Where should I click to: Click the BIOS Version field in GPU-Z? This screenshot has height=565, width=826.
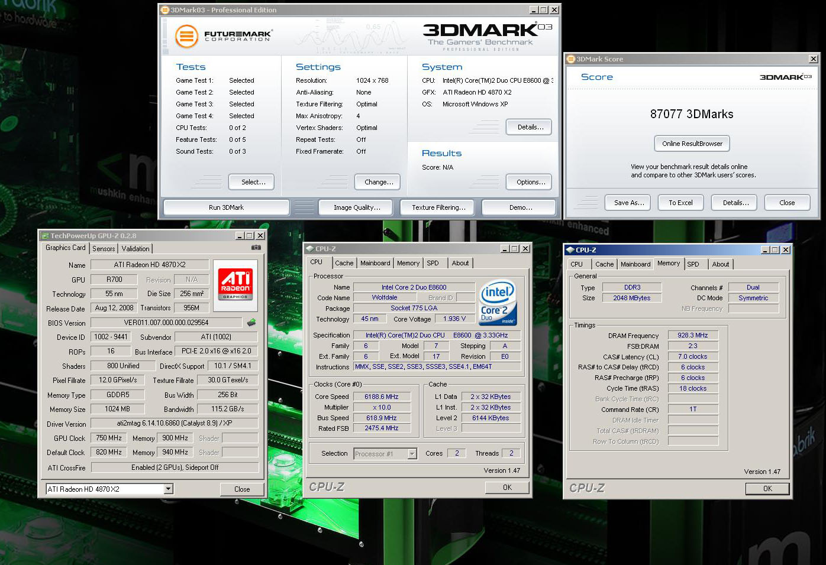pos(166,323)
